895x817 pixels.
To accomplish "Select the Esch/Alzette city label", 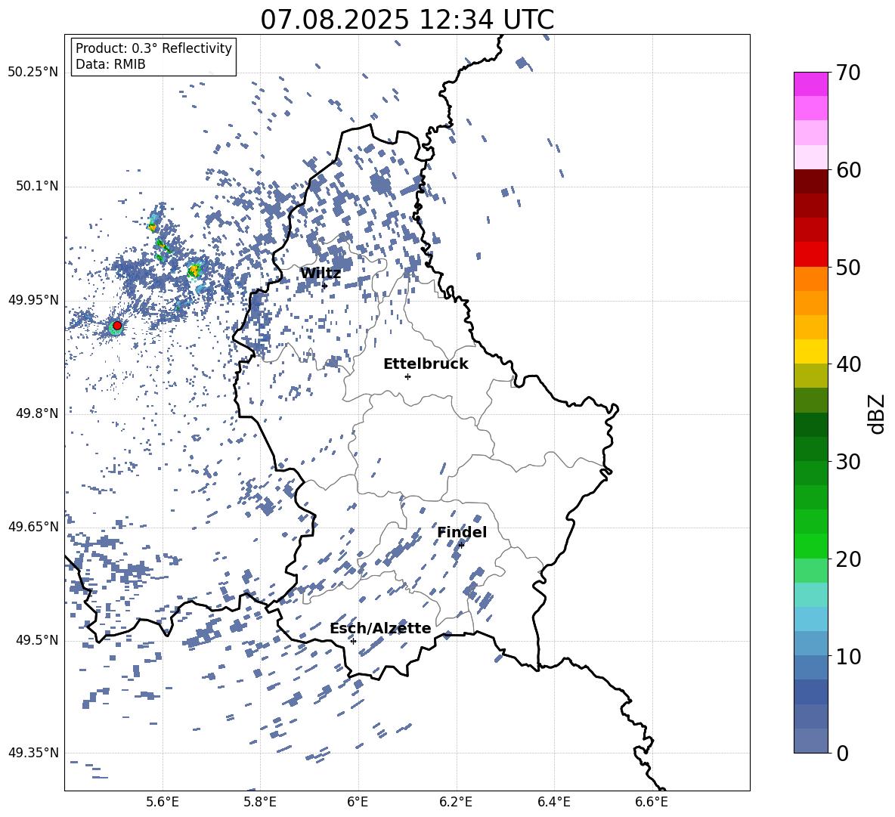I will point(380,628).
